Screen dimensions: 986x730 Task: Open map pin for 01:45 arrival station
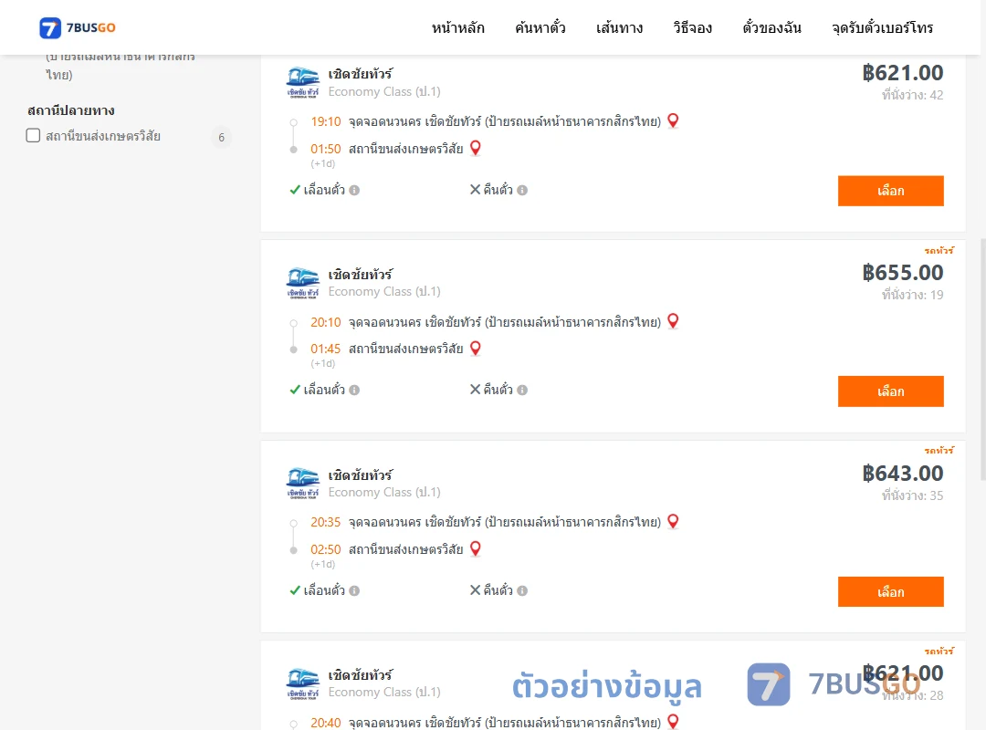(476, 348)
